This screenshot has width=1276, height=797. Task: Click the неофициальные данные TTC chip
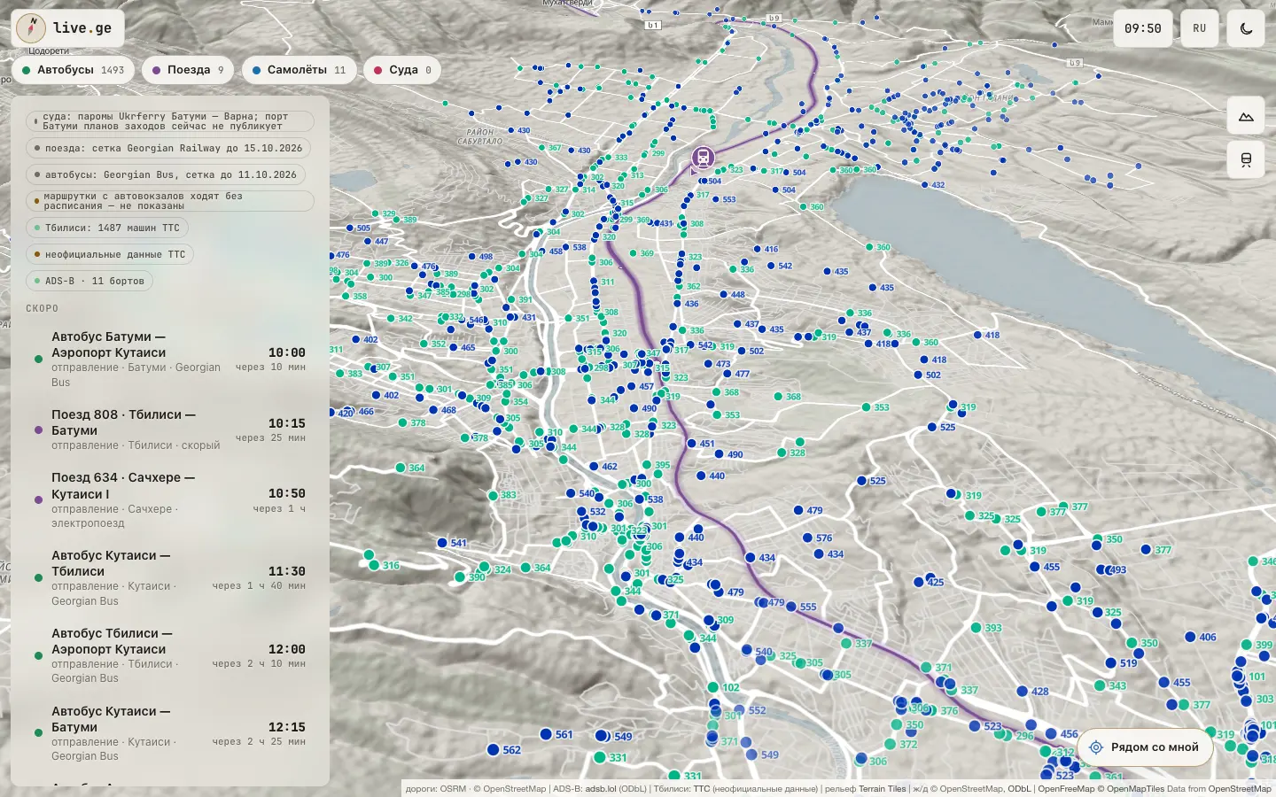click(110, 254)
